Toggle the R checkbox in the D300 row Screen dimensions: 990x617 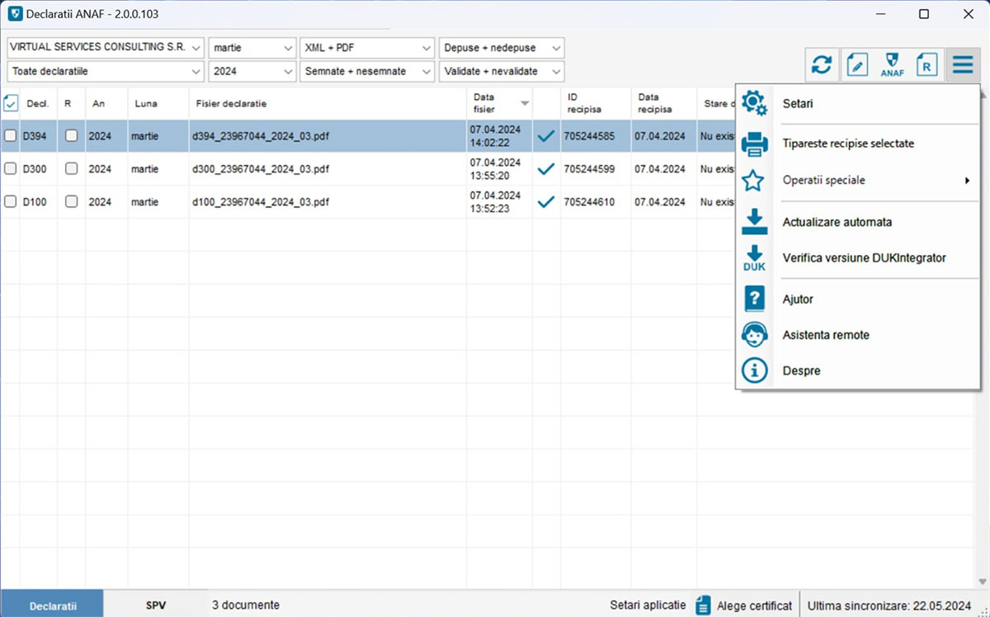(x=72, y=169)
